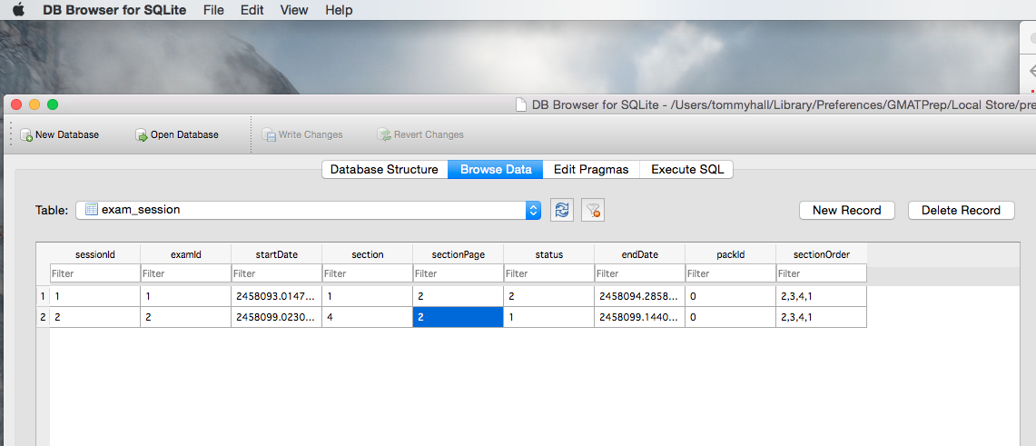Click the Revert Changes toolbar icon

(x=384, y=135)
